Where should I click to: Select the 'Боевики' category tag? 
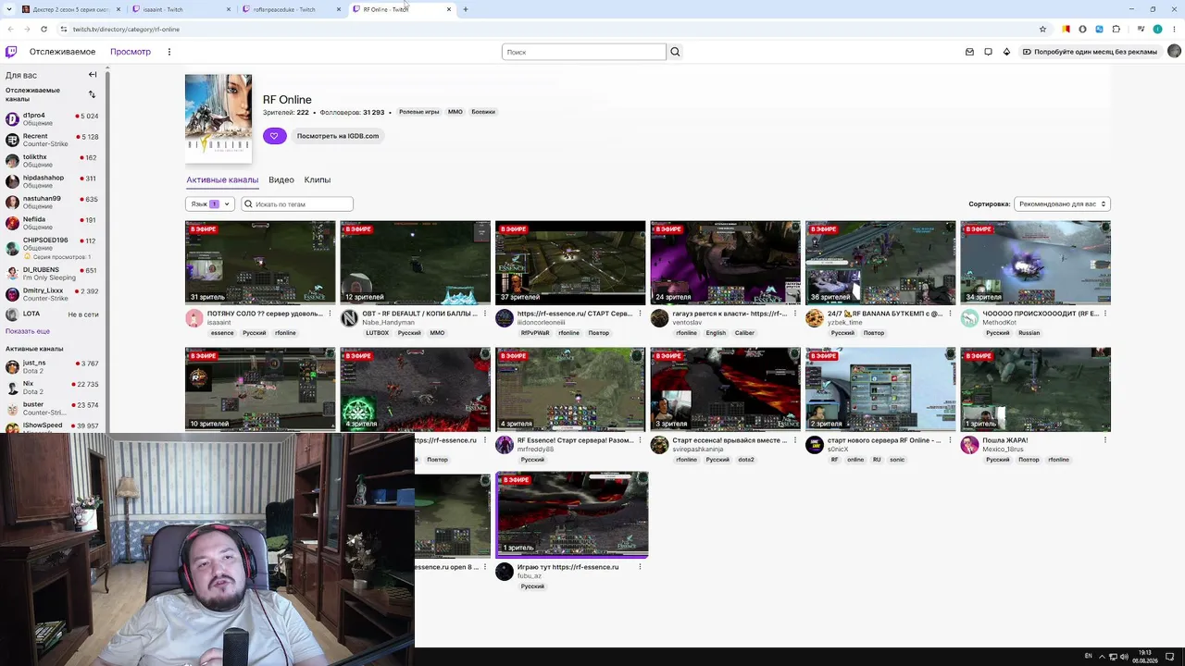(483, 112)
